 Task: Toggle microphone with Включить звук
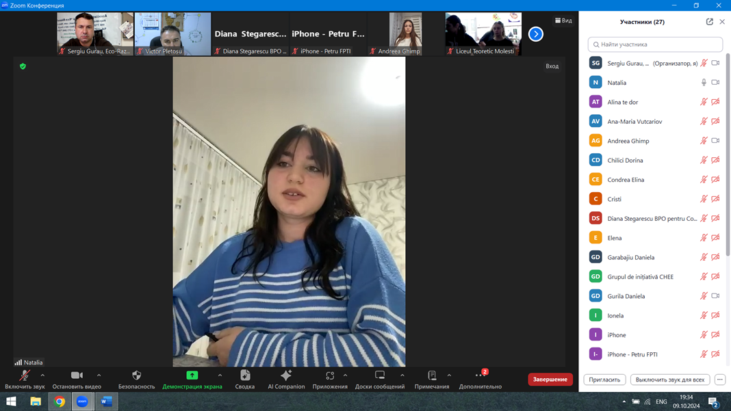coord(25,376)
